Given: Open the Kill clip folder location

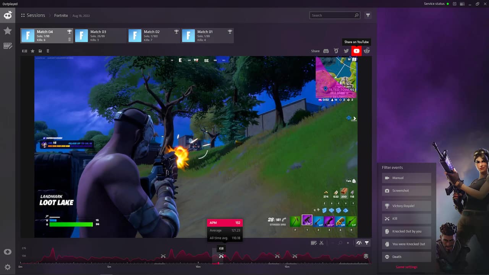Looking at the screenshot, I should point(40,51).
